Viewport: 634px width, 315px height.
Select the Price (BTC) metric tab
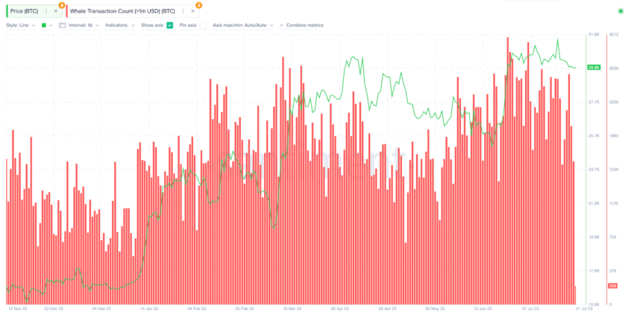click(25, 11)
